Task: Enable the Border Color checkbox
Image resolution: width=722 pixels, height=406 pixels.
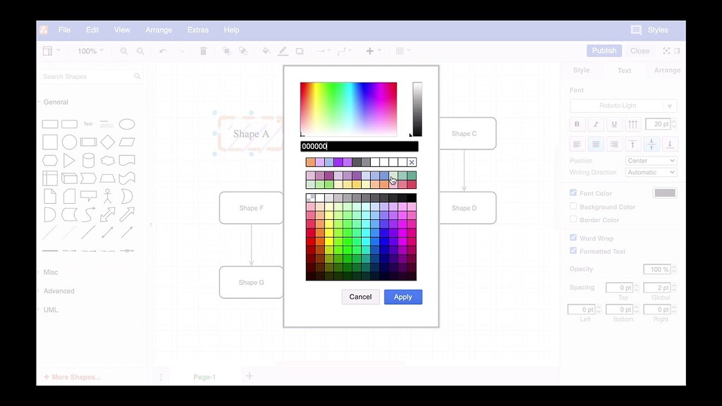Action: [x=573, y=219]
